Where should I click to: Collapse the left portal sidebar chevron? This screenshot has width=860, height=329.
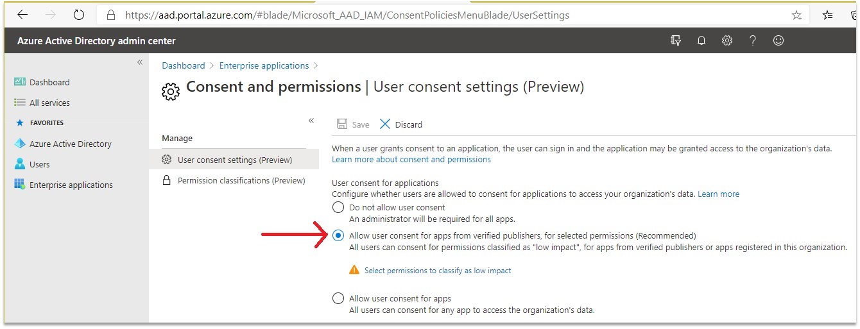click(140, 62)
